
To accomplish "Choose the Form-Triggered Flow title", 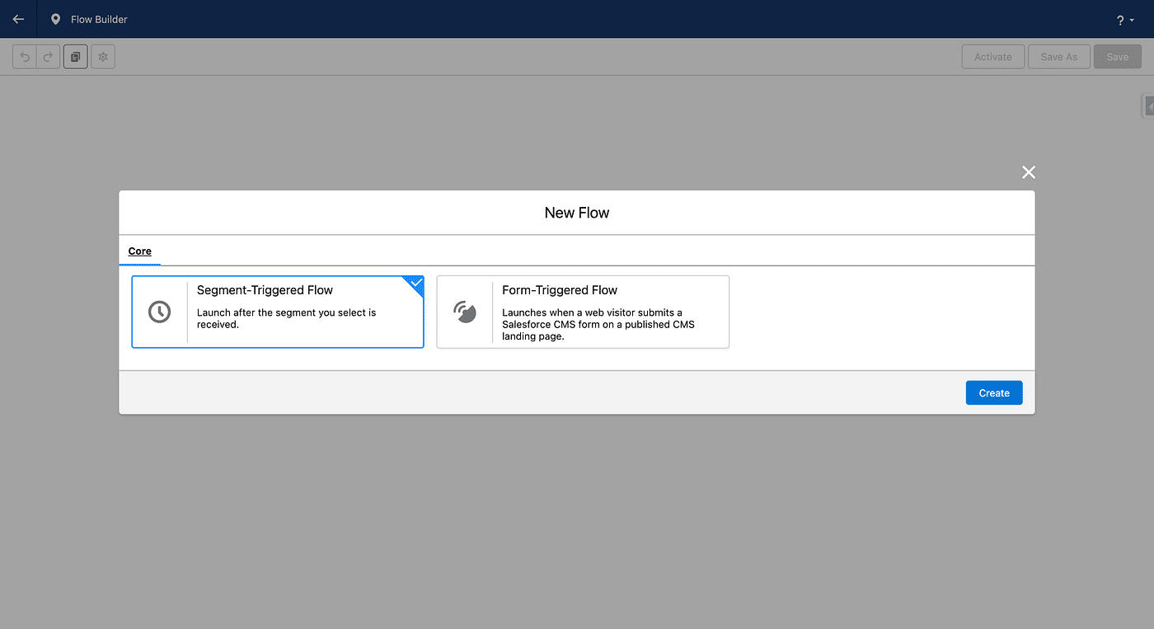I will pyautogui.click(x=560, y=290).
